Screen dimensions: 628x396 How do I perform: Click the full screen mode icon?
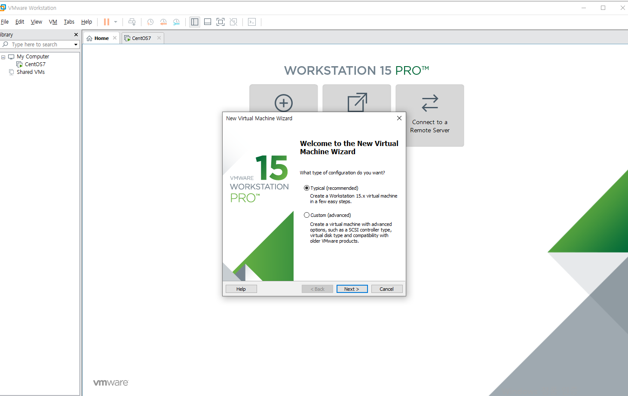click(221, 22)
